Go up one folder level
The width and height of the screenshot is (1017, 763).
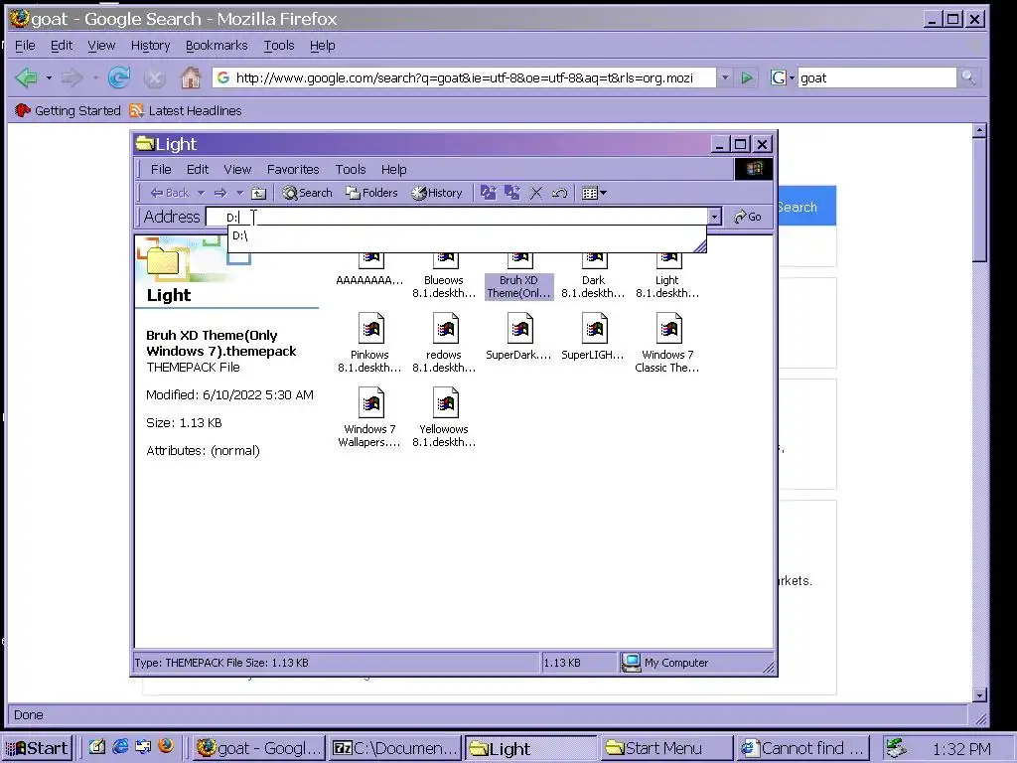tap(259, 193)
